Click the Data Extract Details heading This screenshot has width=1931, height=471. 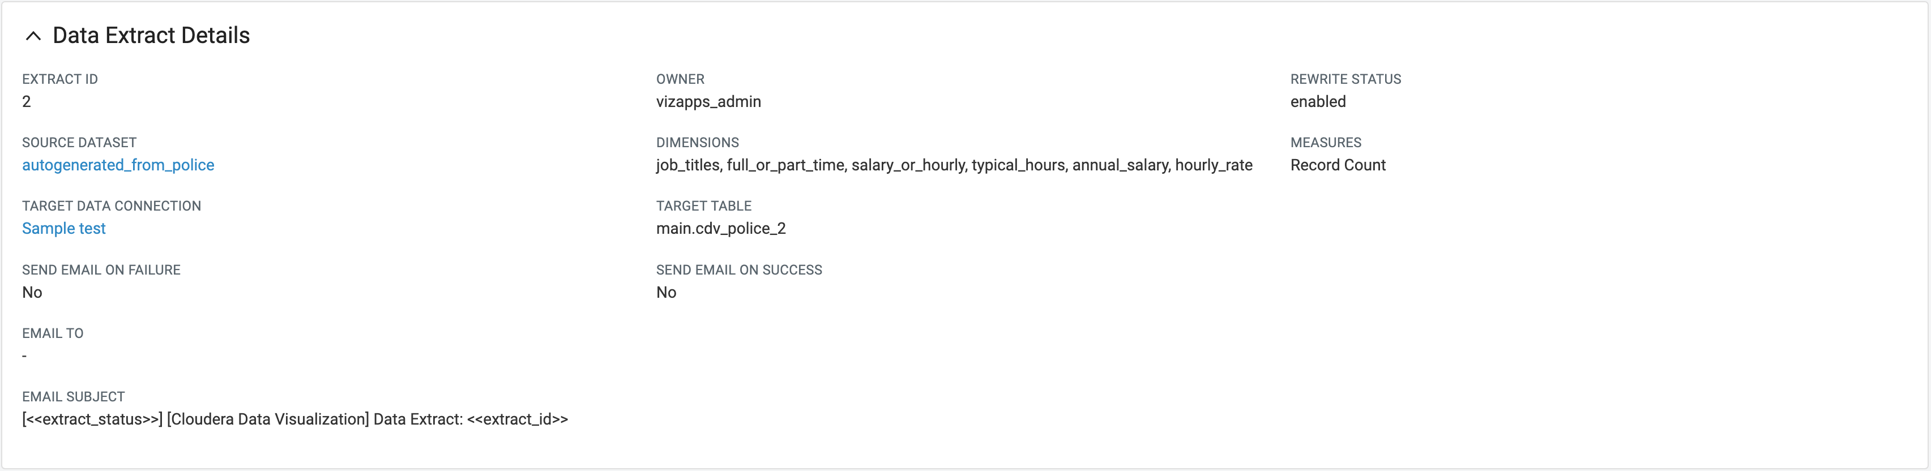(x=151, y=35)
